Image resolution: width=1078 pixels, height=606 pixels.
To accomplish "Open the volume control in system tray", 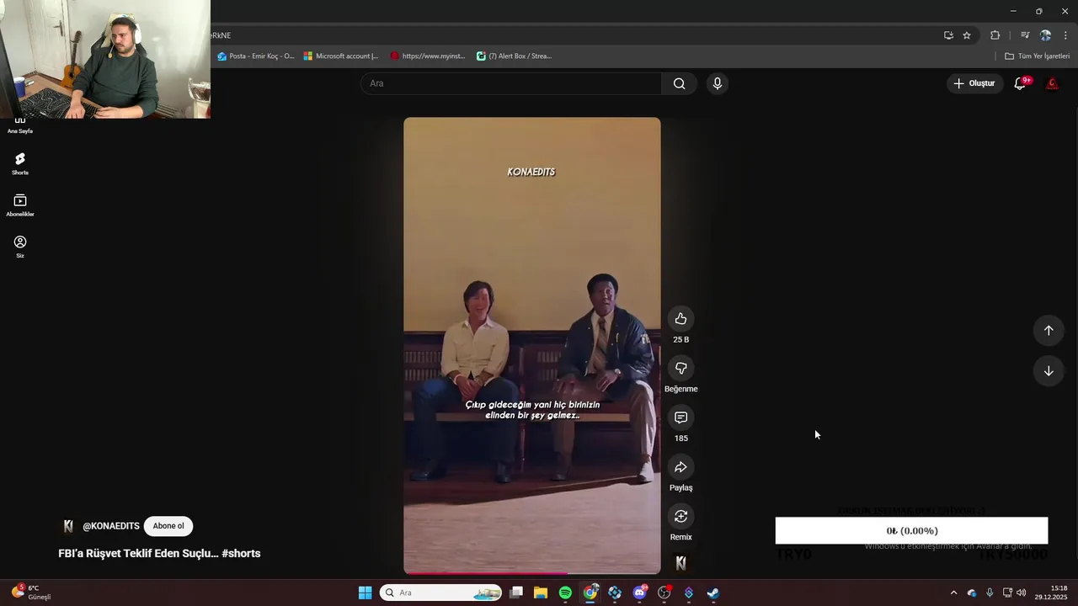I will (1022, 593).
